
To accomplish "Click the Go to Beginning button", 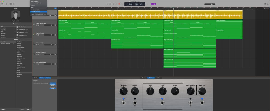I will pos(113,4).
